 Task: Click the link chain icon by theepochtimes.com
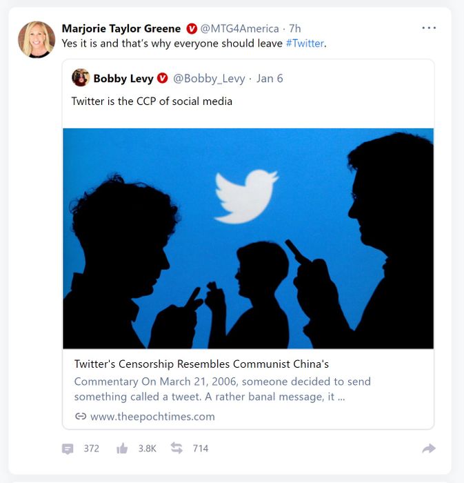click(81, 417)
